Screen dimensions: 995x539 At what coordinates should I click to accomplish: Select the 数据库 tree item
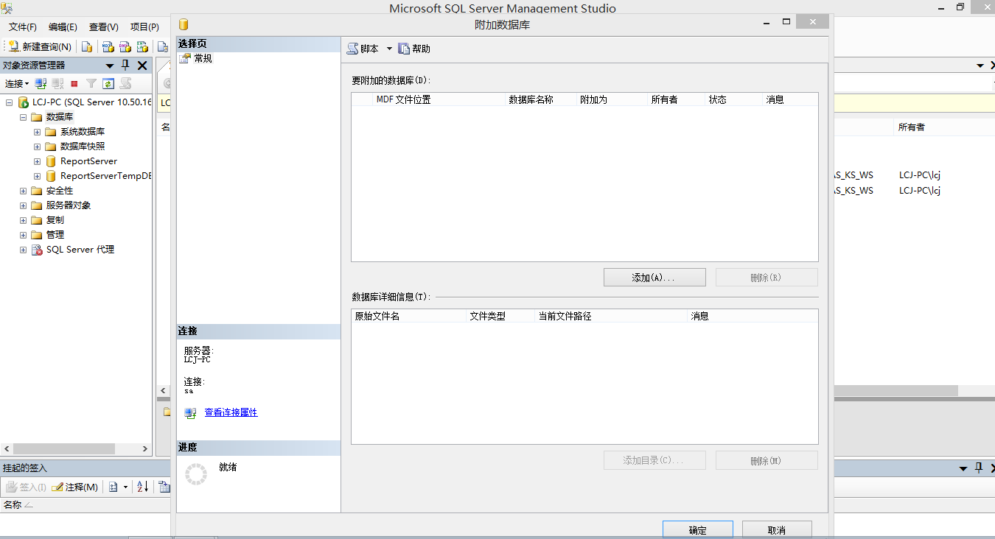(60, 117)
